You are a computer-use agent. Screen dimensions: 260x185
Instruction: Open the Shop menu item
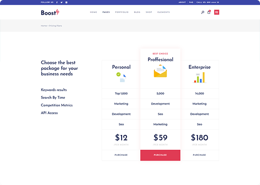[149, 12]
